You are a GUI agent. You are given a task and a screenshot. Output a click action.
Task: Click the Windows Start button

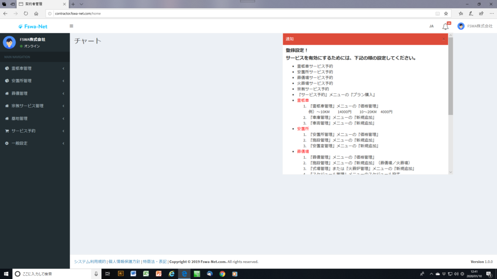pos(6,274)
